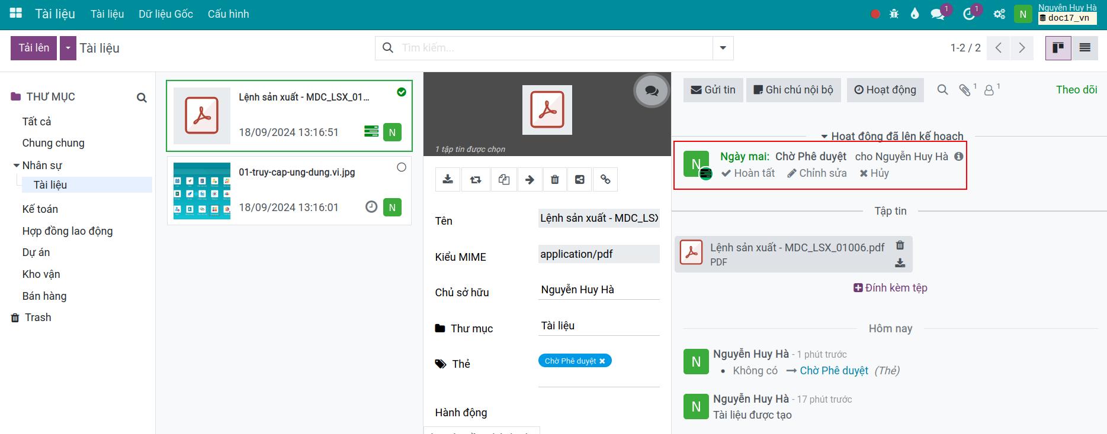Open the Tải lên dropdown arrow

[x=68, y=48]
